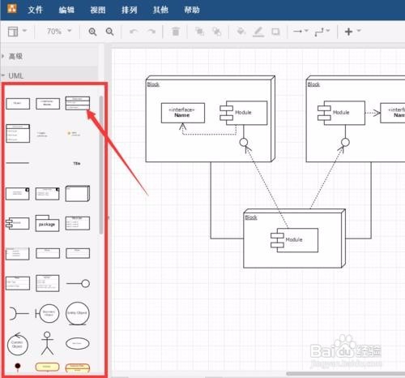The width and height of the screenshot is (405, 378).
Task: Select the Use Case ellipse shape
Action: 77,343
